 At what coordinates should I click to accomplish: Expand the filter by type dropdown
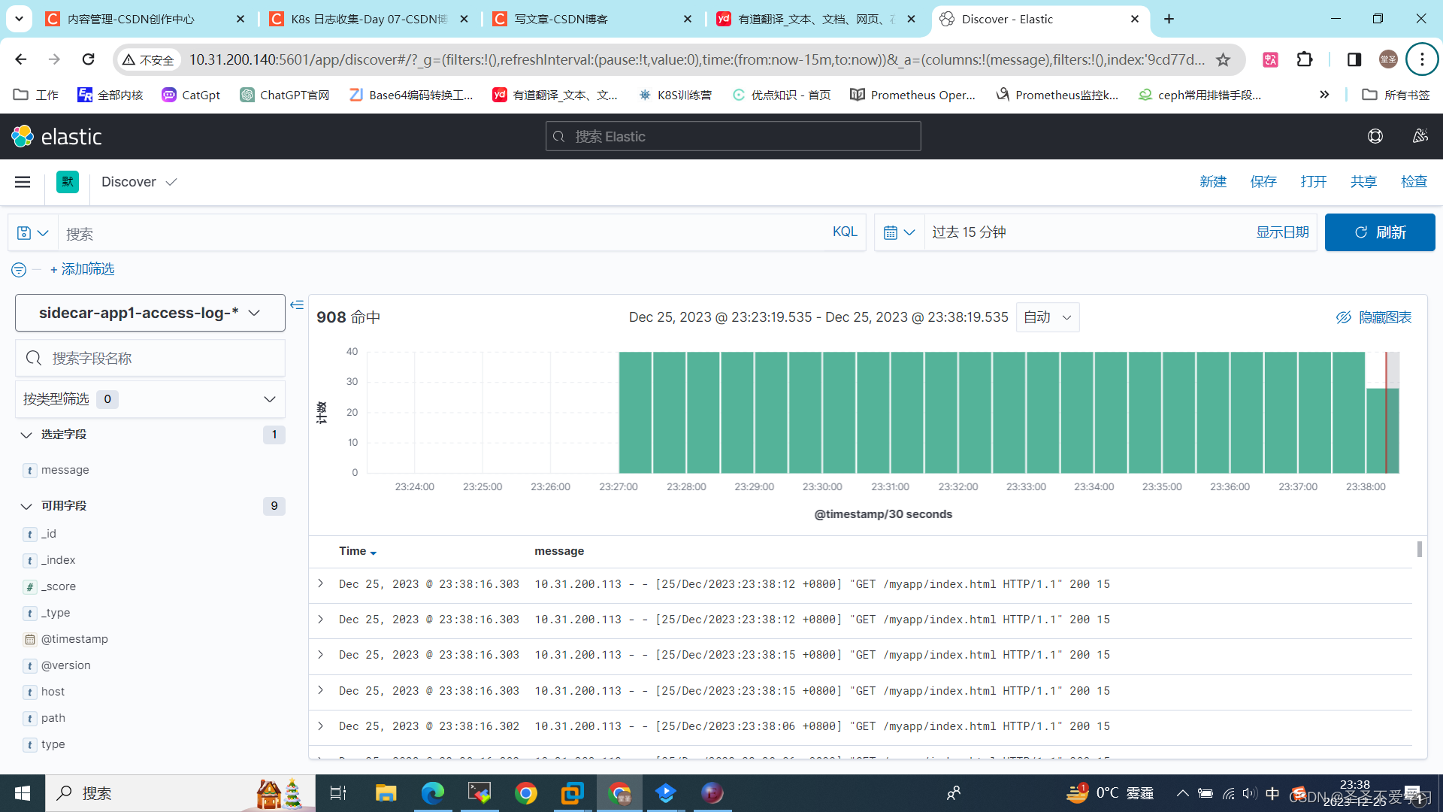tap(150, 399)
